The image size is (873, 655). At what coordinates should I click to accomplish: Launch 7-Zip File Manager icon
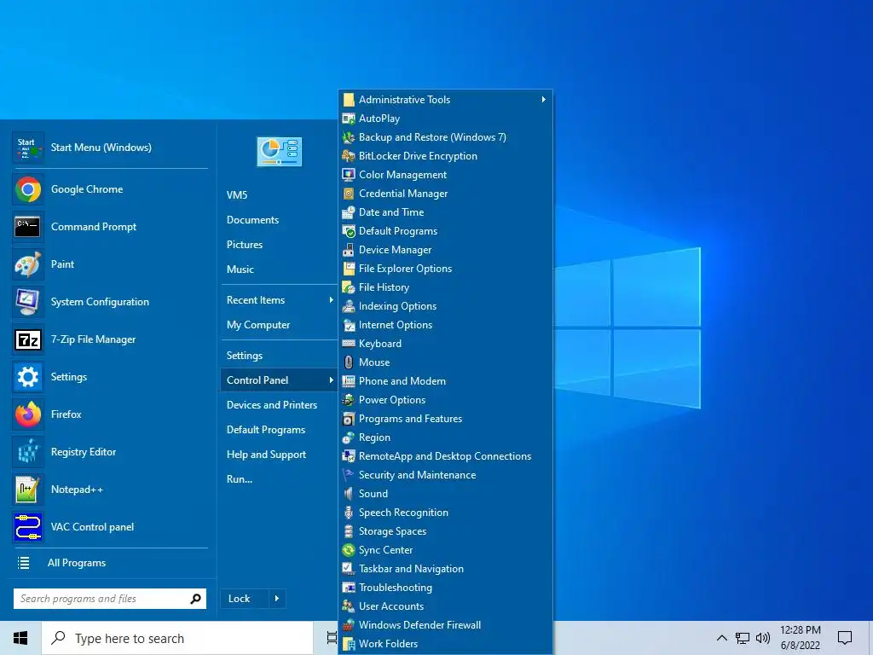[x=27, y=339]
